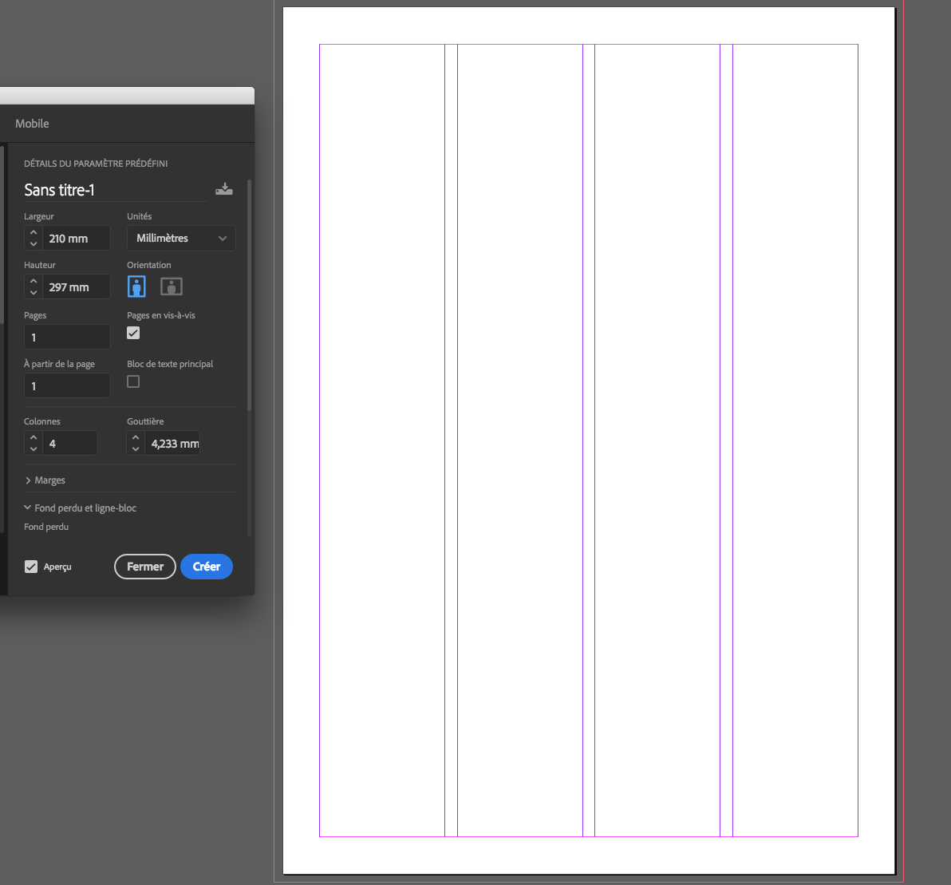The width and height of the screenshot is (951, 885).
Task: Click the À partir de la page field
Action: pyautogui.click(x=67, y=385)
